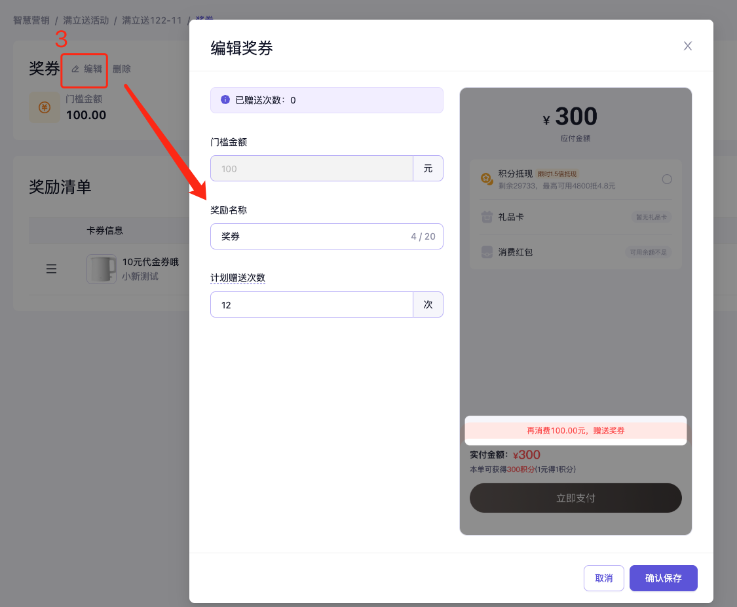The height and width of the screenshot is (607, 737).
Task: Click the pencil 编辑 icon next to 奖券
Action: coord(75,69)
